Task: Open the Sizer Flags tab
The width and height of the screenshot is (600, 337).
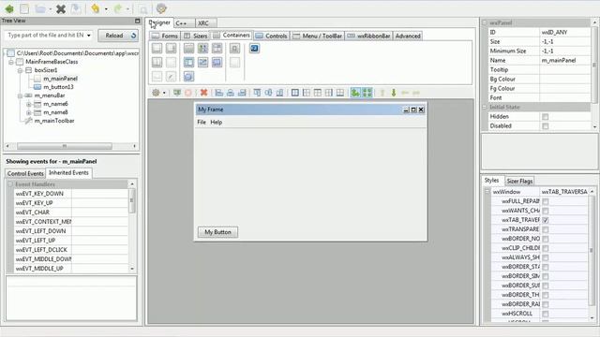Action: point(519,181)
